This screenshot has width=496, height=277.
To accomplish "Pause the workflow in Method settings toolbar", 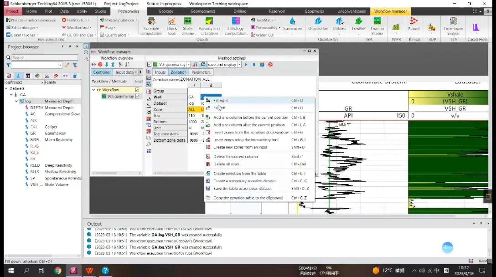I will (x=254, y=65).
